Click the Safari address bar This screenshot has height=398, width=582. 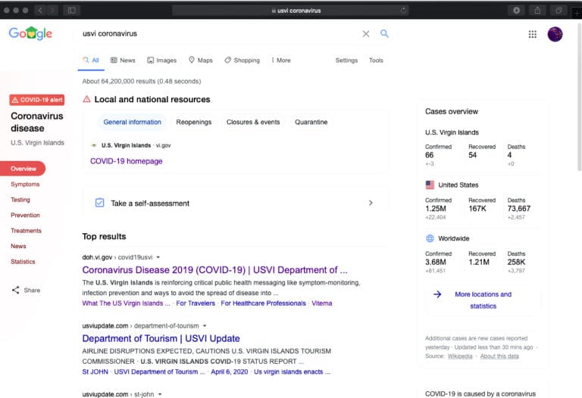pos(290,11)
